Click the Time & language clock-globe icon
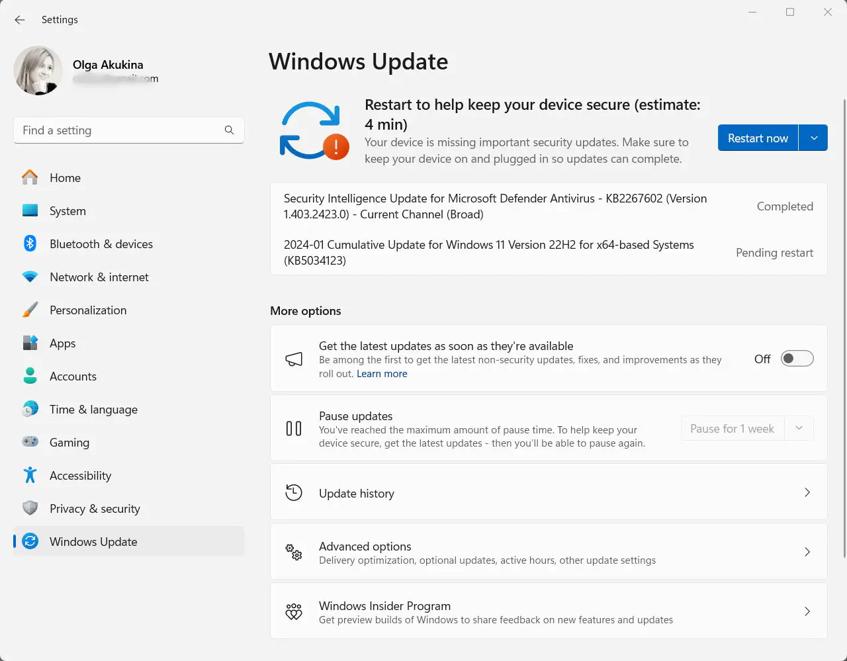This screenshot has height=661, width=847. coord(30,409)
